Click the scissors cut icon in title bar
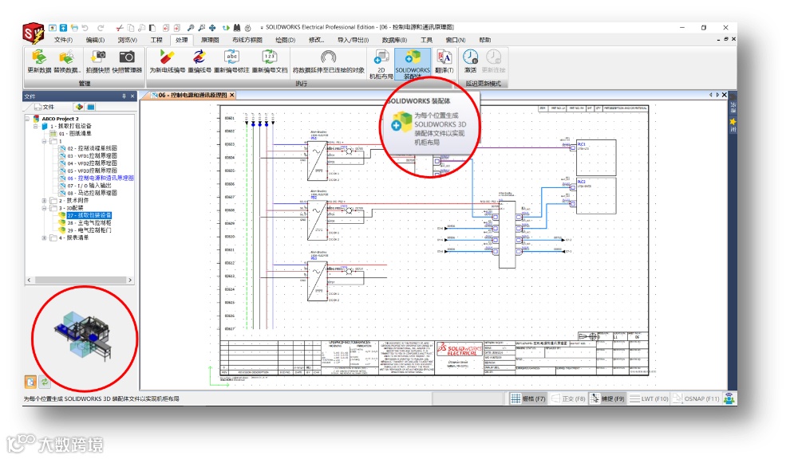Image resolution: width=790 pixels, height=459 pixels. (x=120, y=28)
